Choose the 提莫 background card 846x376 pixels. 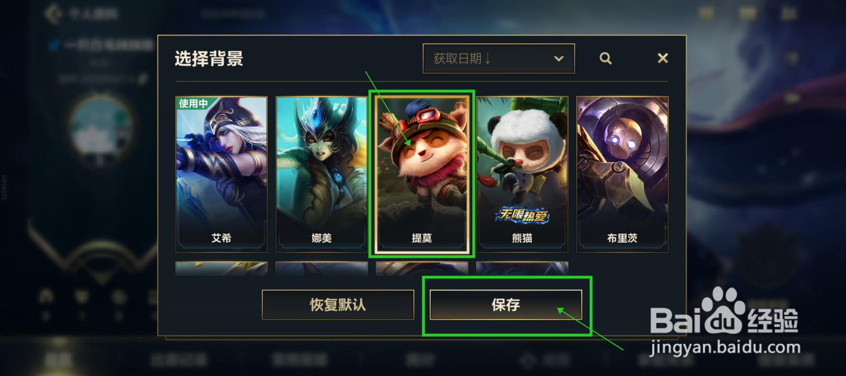click(x=421, y=174)
